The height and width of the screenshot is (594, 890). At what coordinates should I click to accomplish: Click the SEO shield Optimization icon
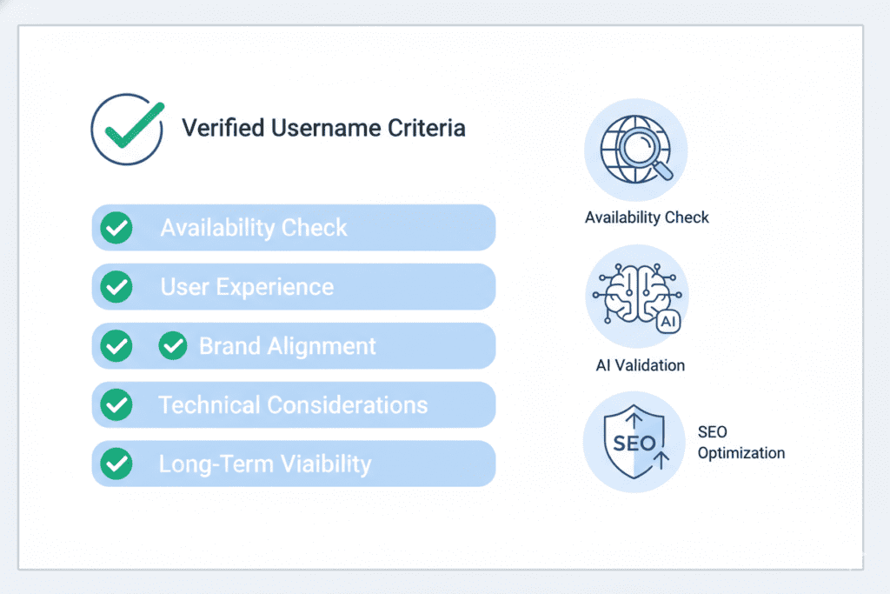click(634, 441)
